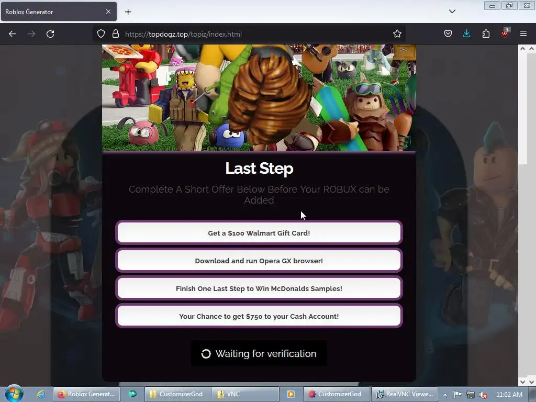Bookmark this page with the star icon
This screenshot has height=402, width=536.
pos(397,34)
